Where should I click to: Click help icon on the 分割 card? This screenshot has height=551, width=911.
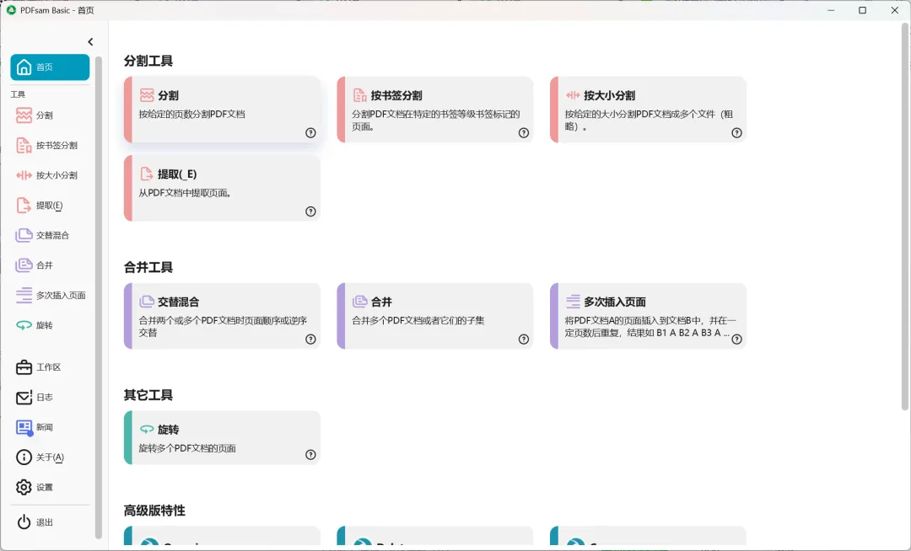tap(310, 133)
